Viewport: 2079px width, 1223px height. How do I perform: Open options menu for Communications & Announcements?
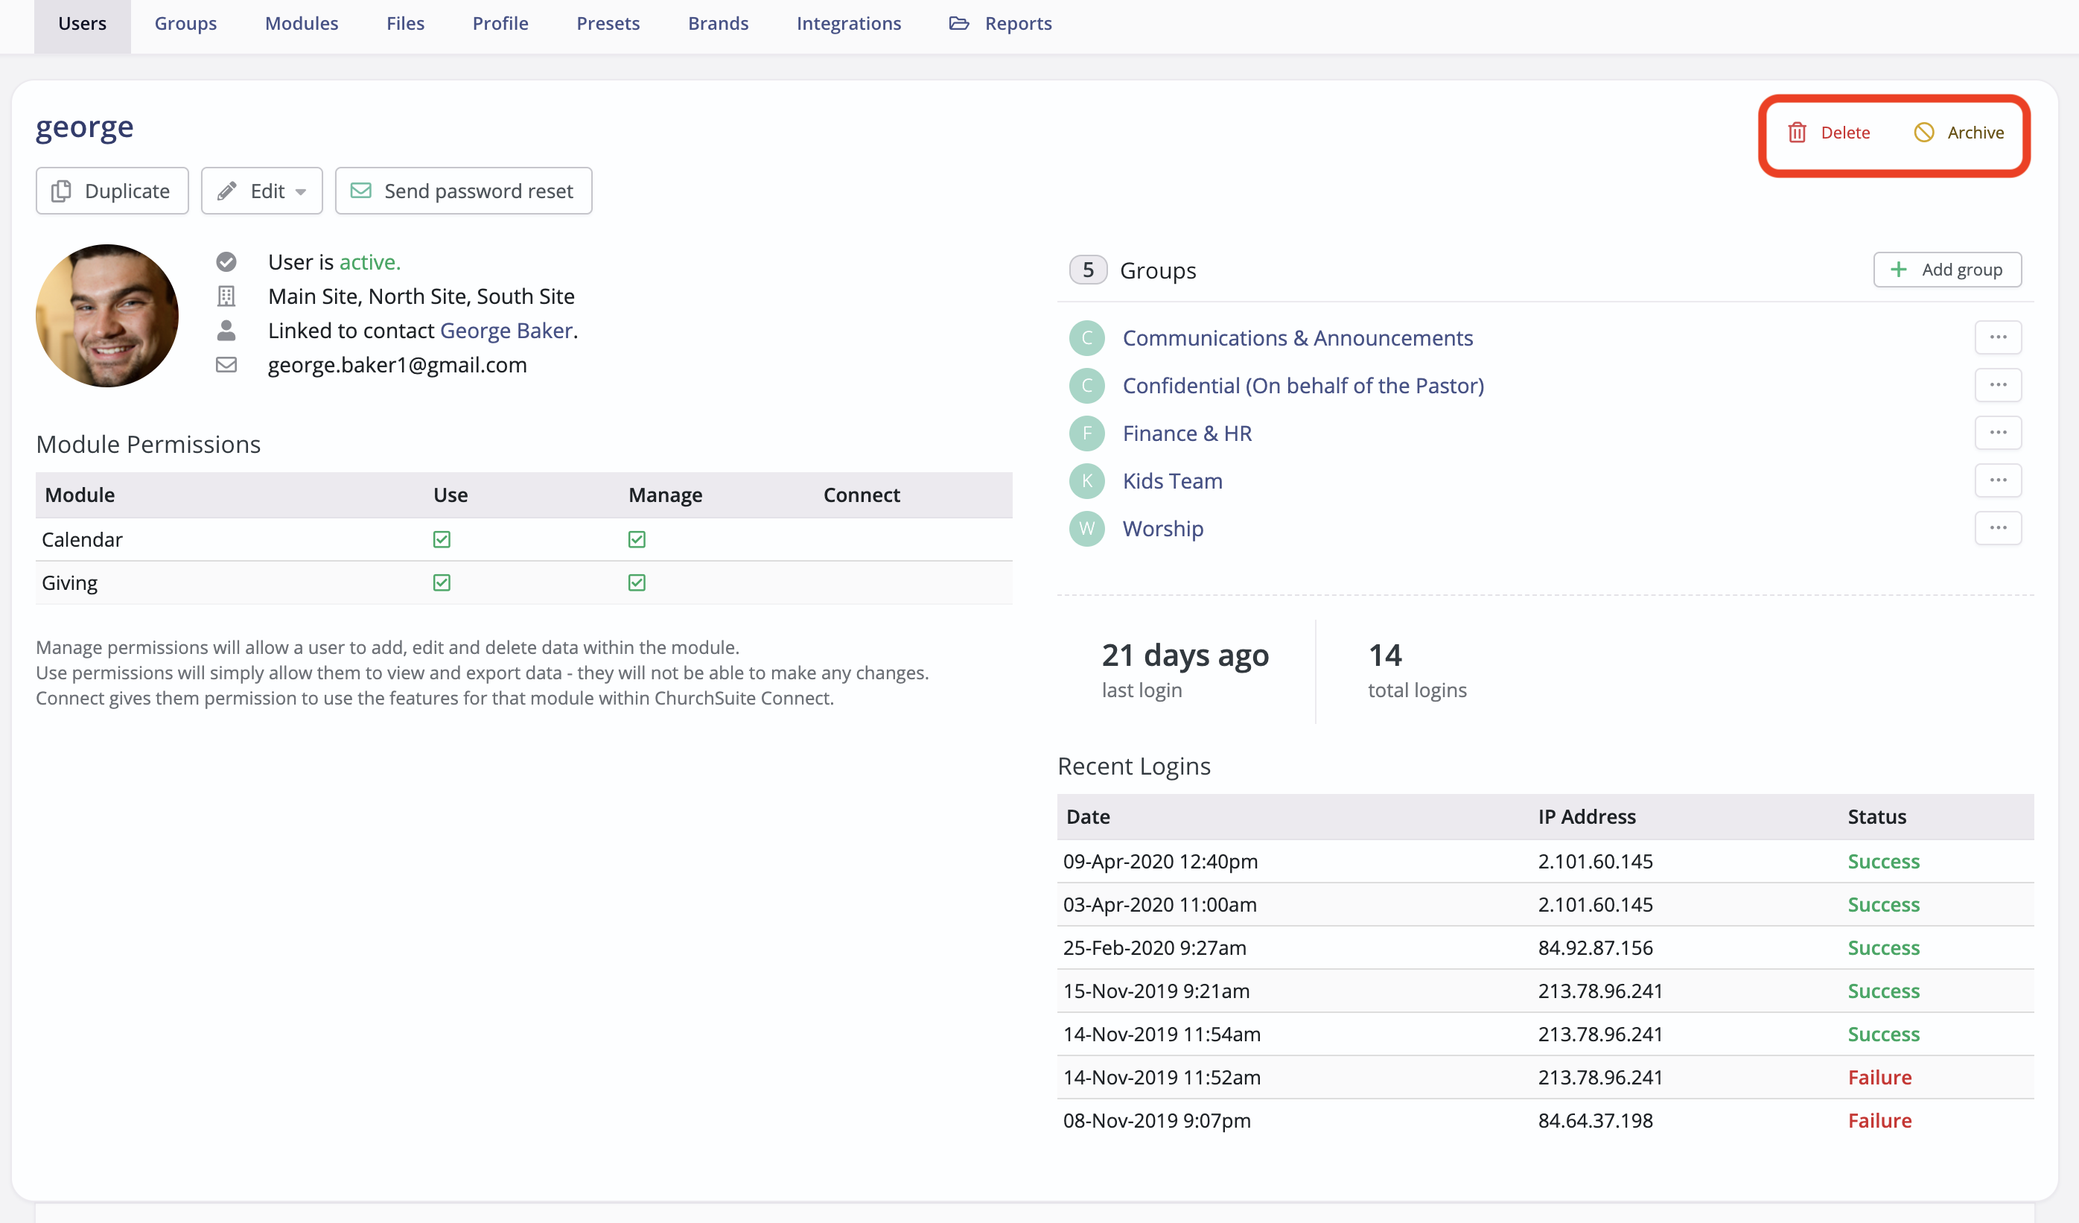[x=1997, y=337]
